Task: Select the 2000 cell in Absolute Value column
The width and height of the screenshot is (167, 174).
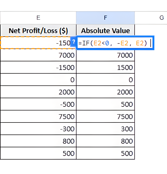Action: click(105, 92)
